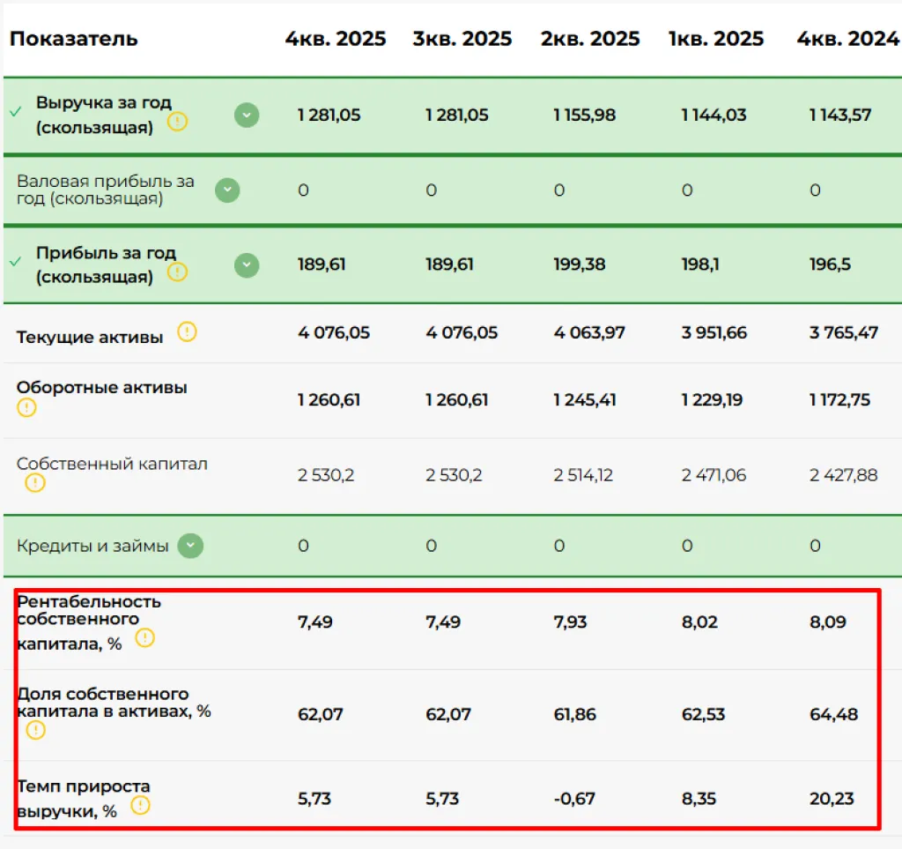Image resolution: width=902 pixels, height=849 pixels.
Task: Click the -0,67 revenue growth value
Action: pyautogui.click(x=574, y=799)
